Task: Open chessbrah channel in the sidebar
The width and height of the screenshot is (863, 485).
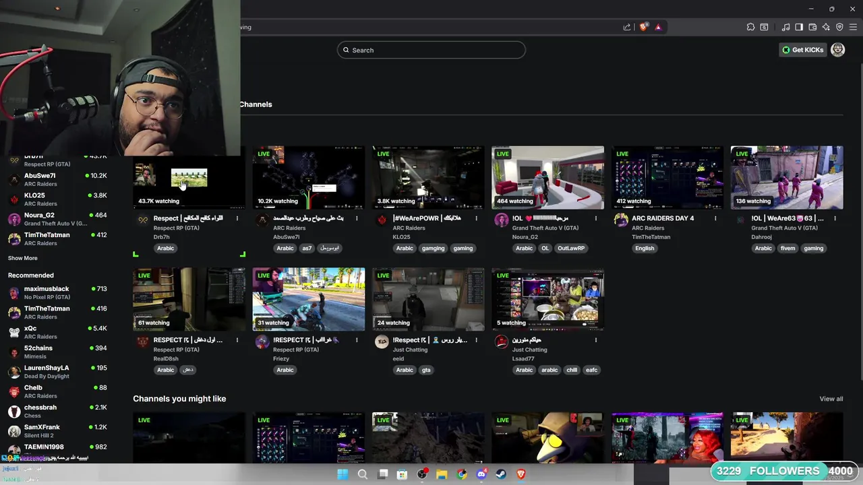Action: (x=57, y=411)
